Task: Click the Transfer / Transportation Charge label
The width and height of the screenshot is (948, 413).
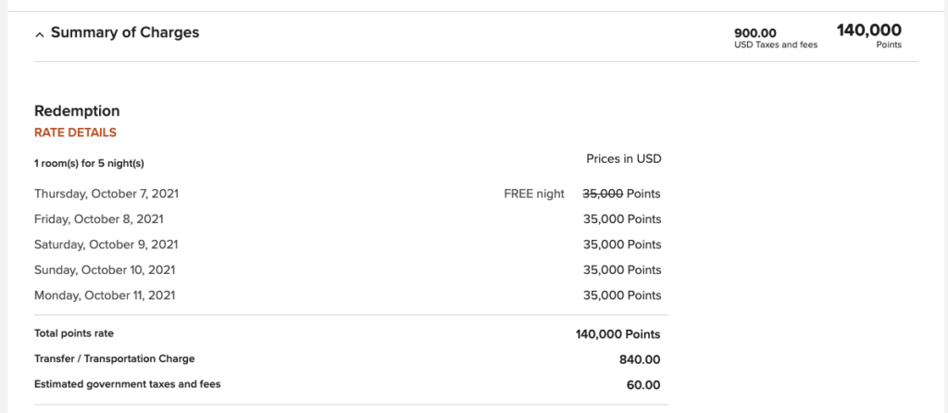Action: click(114, 358)
